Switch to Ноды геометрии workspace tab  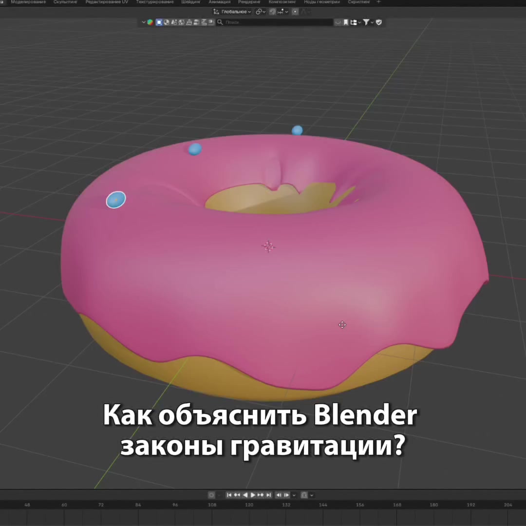point(322,2)
